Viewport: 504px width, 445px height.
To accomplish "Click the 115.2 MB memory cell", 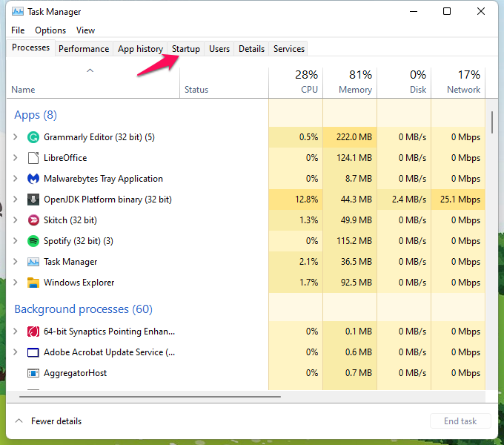I will point(350,241).
